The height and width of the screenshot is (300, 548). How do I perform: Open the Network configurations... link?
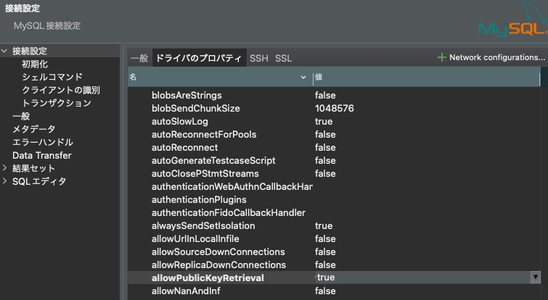point(497,57)
